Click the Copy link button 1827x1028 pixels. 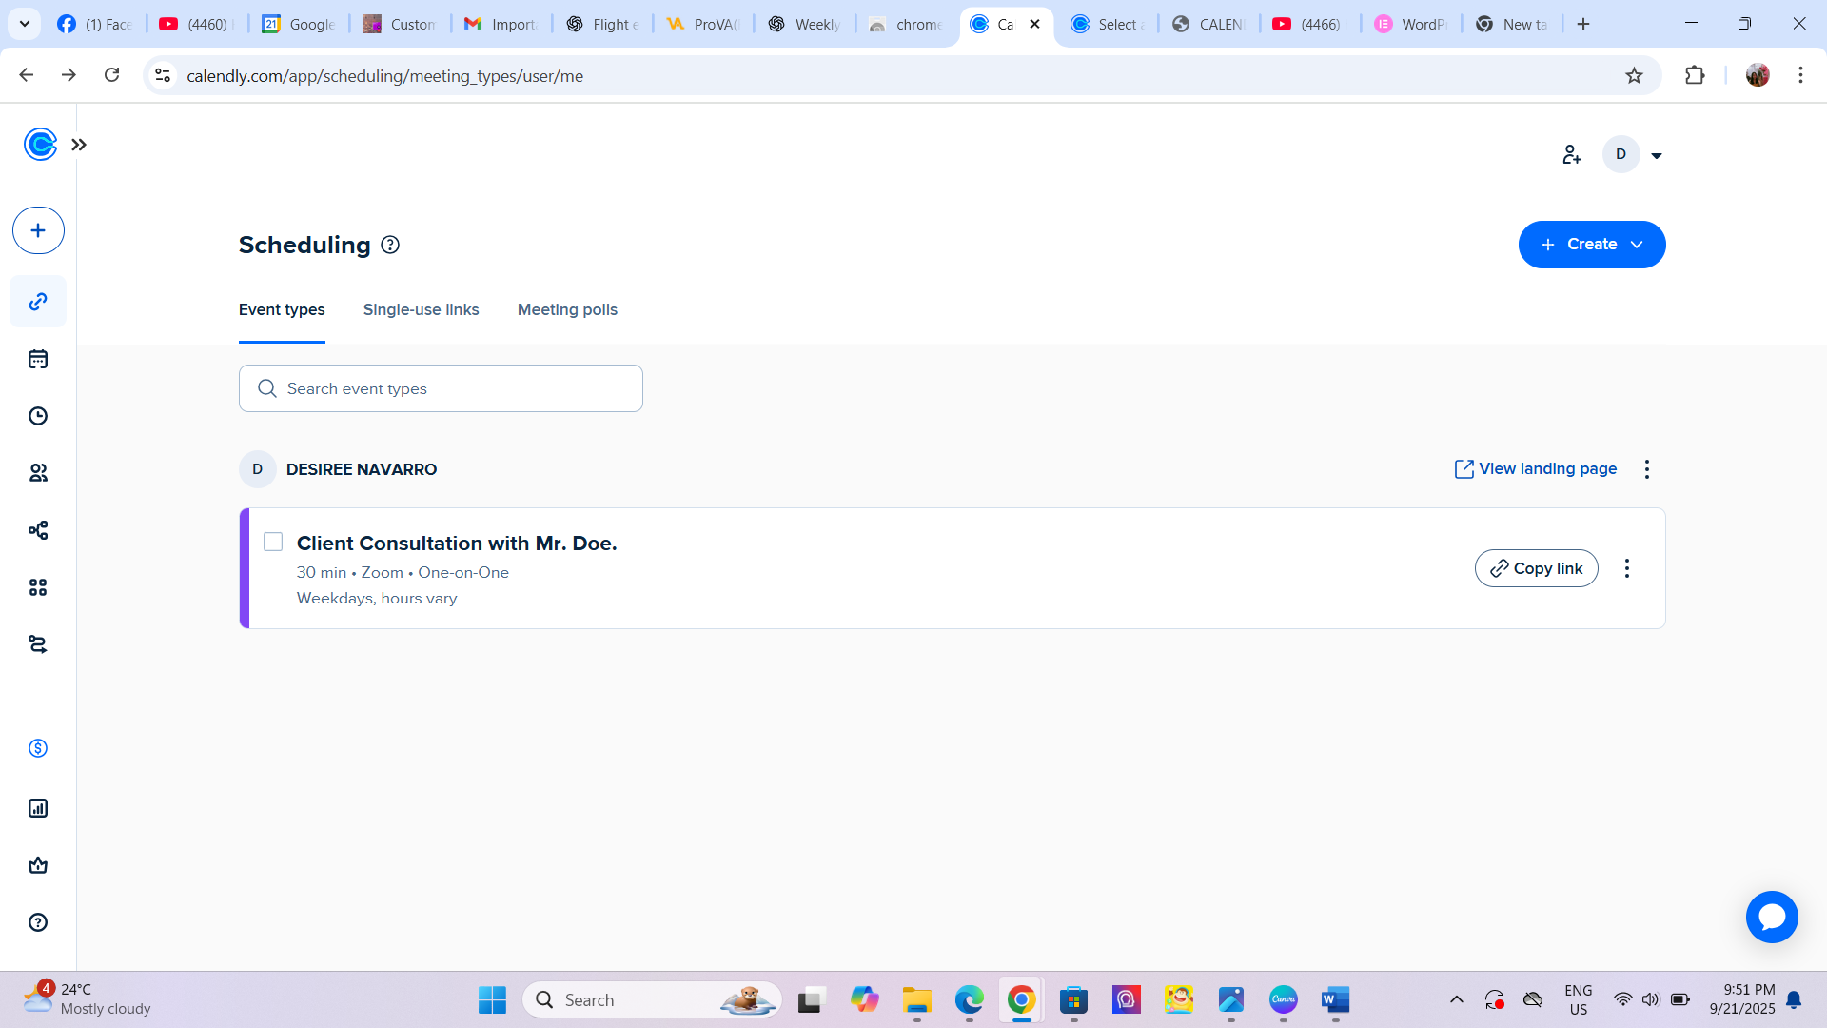point(1536,568)
